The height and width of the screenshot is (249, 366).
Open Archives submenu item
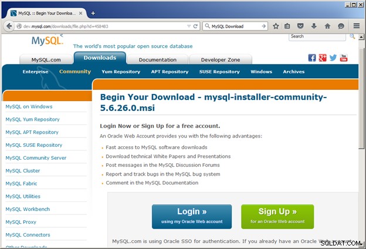pyautogui.click(x=294, y=72)
